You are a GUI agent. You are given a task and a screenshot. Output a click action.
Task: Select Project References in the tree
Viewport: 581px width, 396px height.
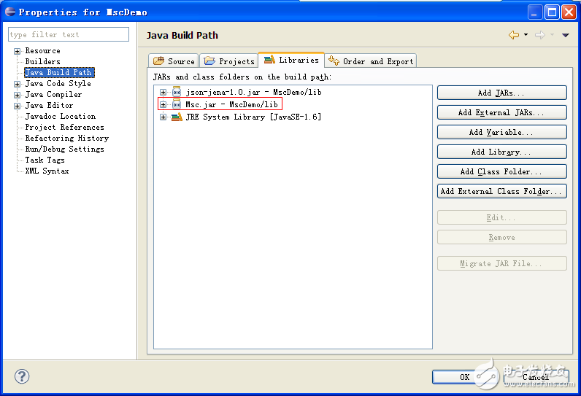(x=64, y=128)
